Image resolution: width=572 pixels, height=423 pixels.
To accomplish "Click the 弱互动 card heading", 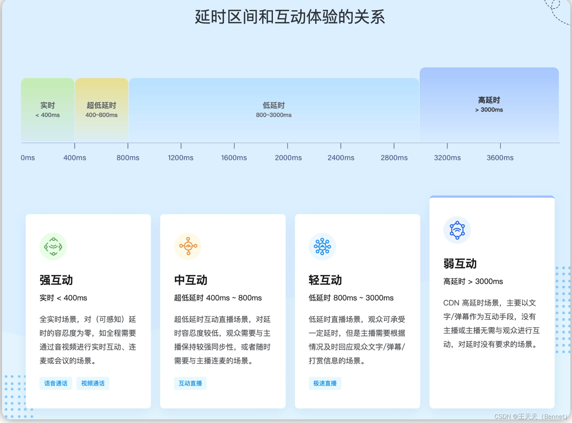I will tap(460, 264).
